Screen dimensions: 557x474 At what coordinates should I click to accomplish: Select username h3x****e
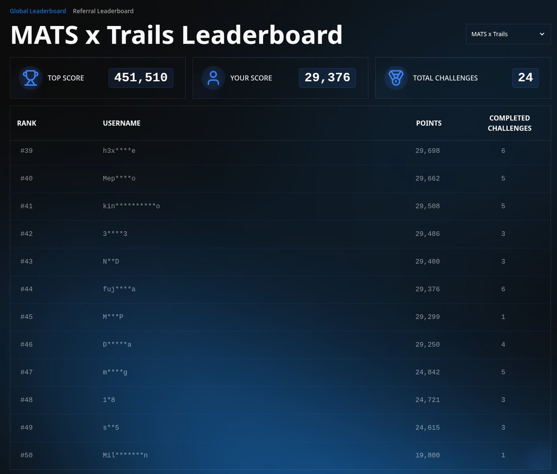tap(119, 151)
